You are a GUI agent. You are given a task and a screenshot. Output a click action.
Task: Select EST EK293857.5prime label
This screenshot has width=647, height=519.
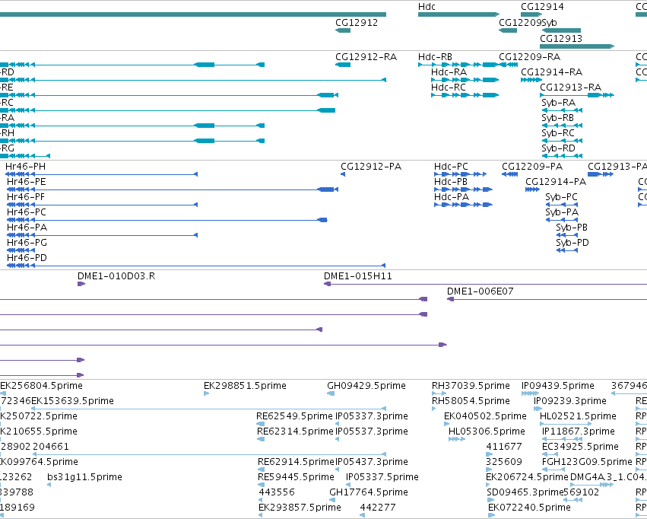tap(300, 508)
